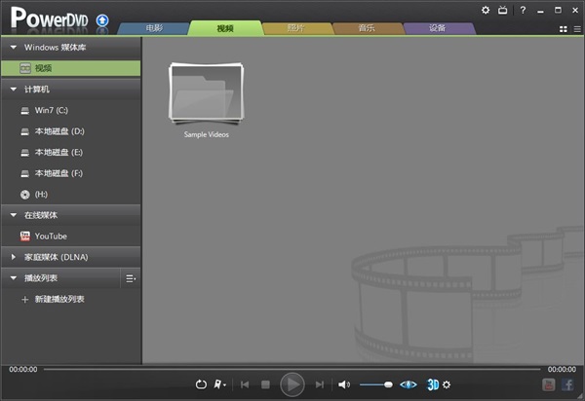Screen dimensions: 585x401
Task: Mute audio with the speaker icon
Action: pyautogui.click(x=344, y=384)
